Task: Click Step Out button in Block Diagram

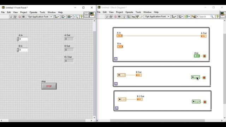Action: point(141,17)
